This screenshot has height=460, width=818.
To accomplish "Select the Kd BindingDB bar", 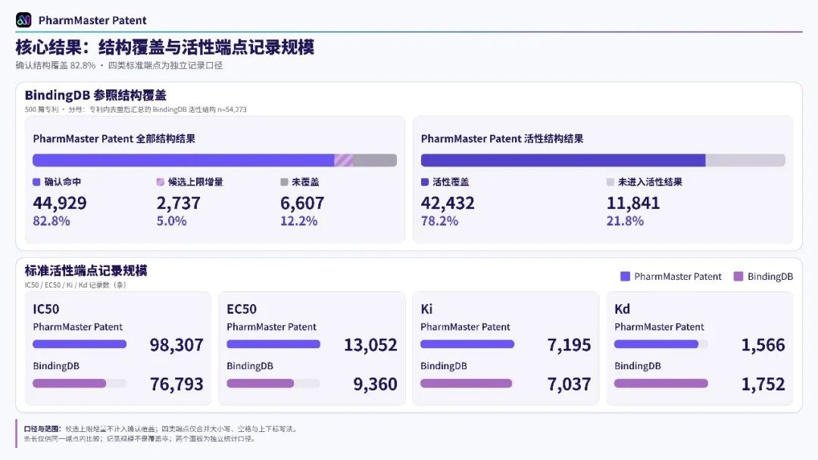I will click(661, 384).
